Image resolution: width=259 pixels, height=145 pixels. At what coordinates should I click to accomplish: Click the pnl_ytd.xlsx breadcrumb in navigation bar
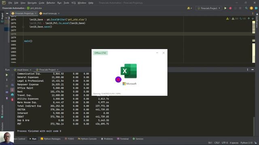[x=34, y=8]
